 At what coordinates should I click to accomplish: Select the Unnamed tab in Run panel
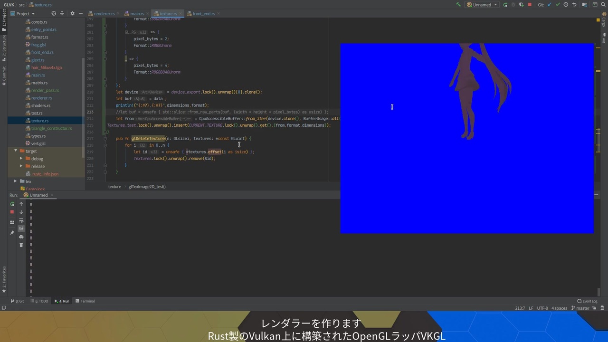[x=38, y=195]
